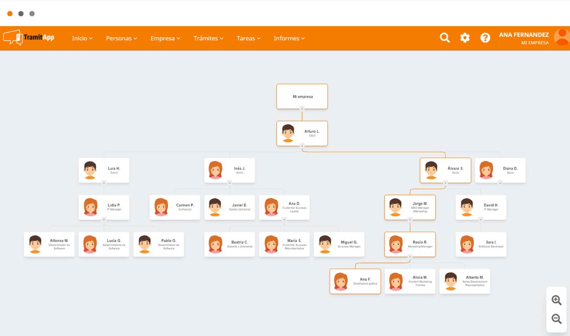Open the Informes menu
Screen dimensions: 570x336
pos(289,38)
